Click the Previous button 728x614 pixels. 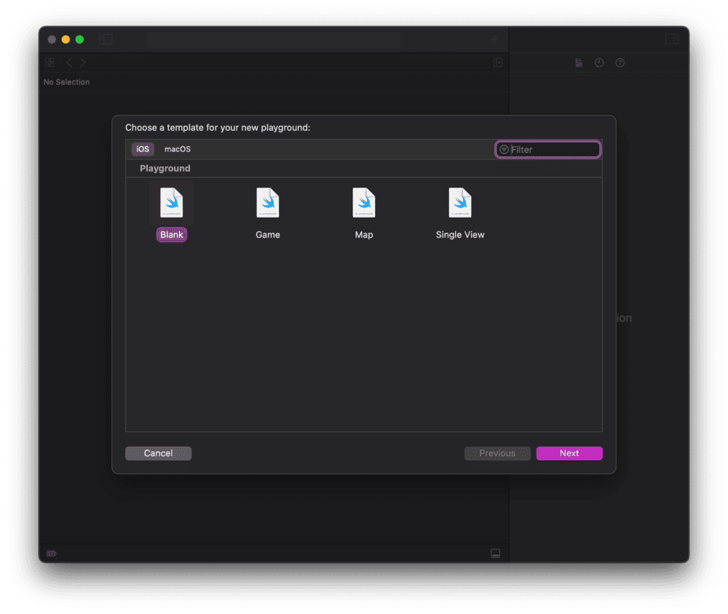pos(497,453)
